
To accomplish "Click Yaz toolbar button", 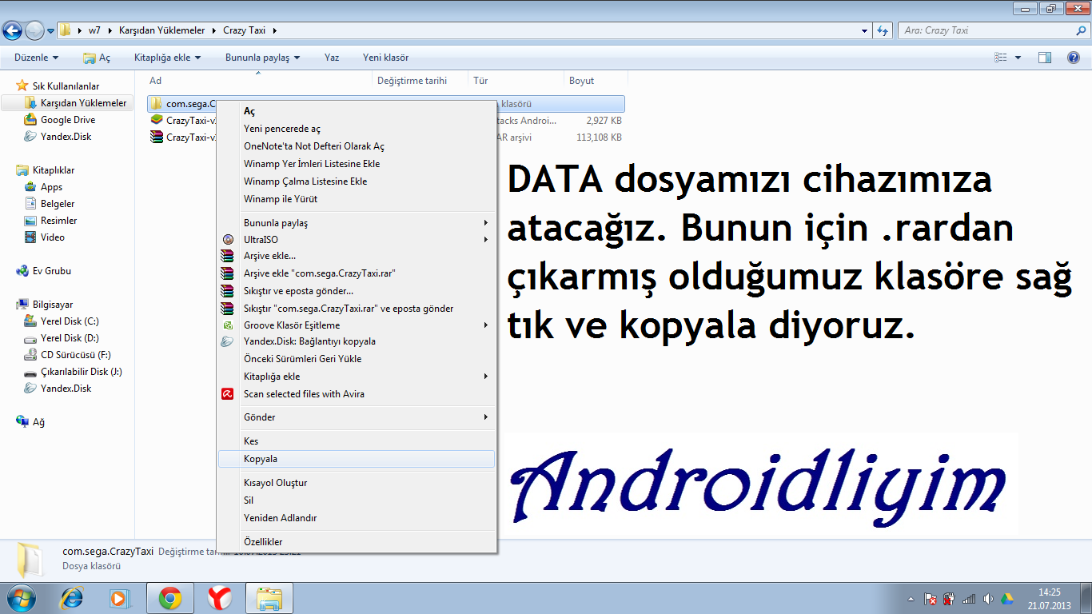I will click(x=332, y=58).
